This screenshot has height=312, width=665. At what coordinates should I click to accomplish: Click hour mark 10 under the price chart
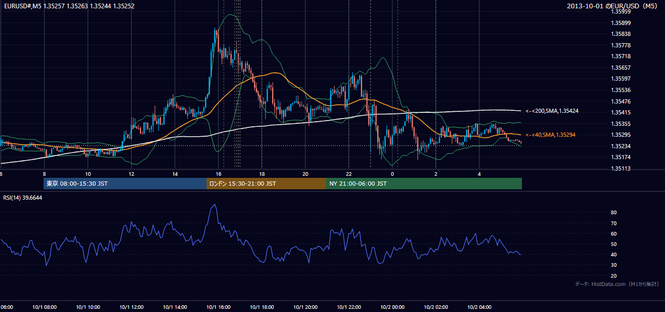click(88, 174)
